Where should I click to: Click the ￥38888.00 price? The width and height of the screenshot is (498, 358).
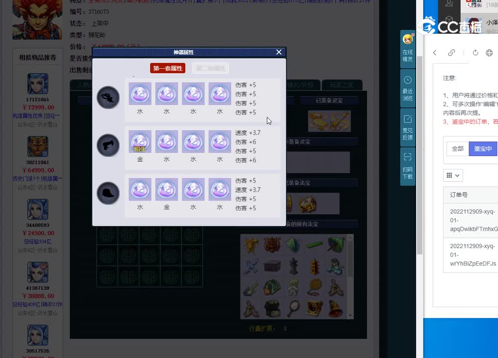coord(38,296)
